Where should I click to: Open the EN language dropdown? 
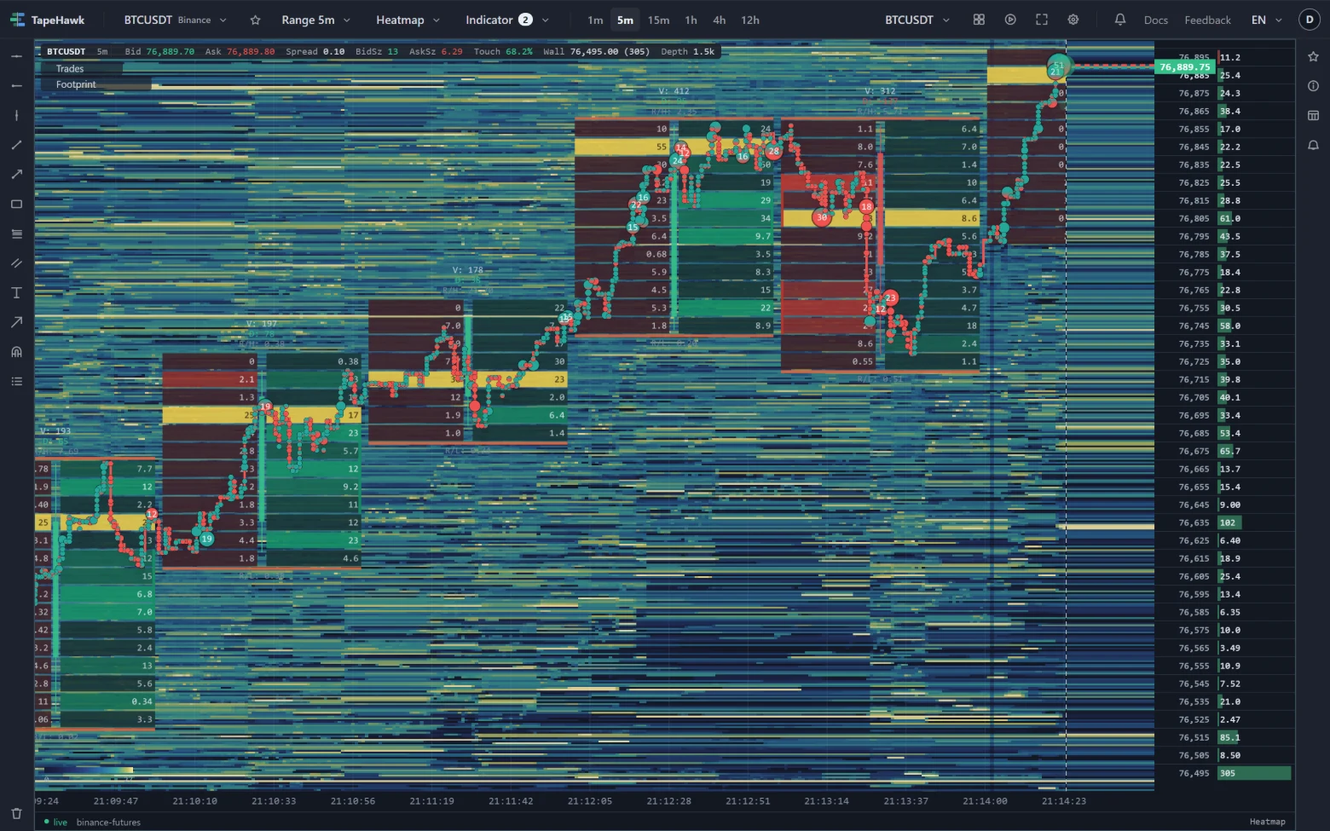pos(1267,20)
